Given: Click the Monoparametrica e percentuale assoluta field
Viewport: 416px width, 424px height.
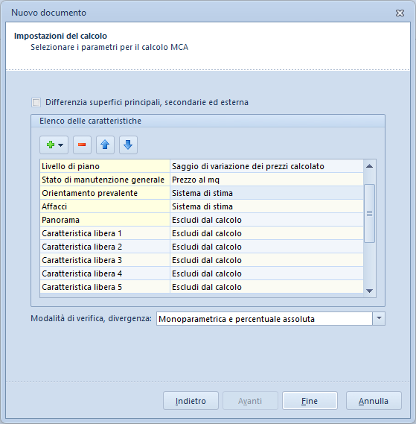Looking at the screenshot, I should click(264, 318).
